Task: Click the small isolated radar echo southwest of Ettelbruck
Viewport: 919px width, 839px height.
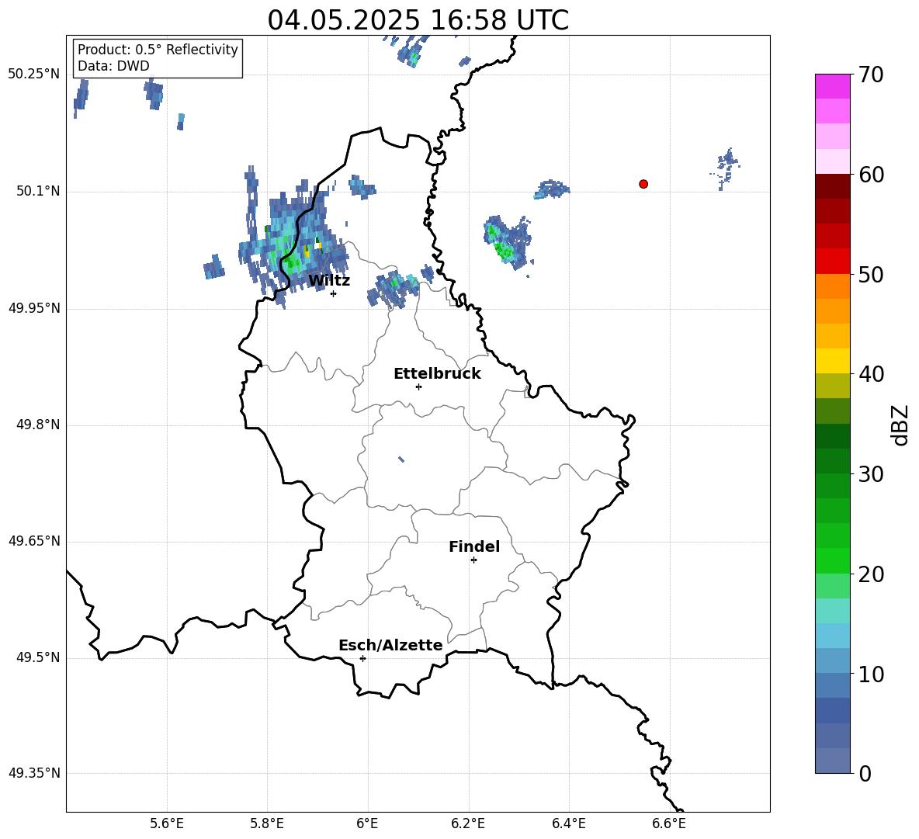Action: 401,459
